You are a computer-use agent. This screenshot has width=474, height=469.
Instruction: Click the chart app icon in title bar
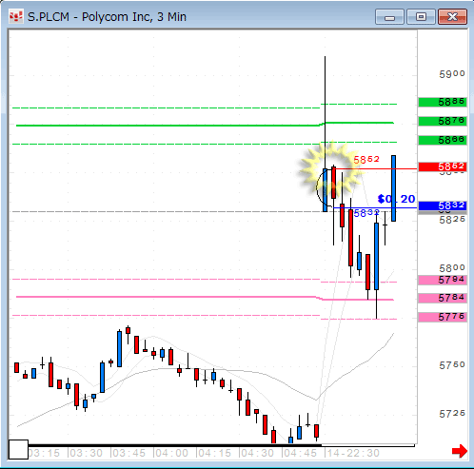coord(16,17)
